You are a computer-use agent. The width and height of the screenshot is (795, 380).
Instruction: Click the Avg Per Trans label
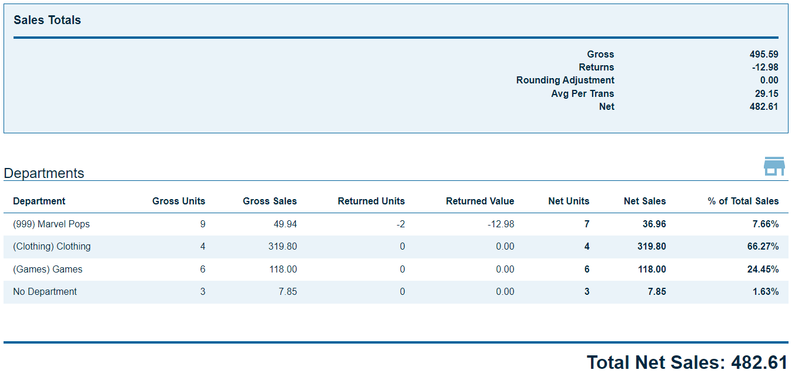pos(582,93)
